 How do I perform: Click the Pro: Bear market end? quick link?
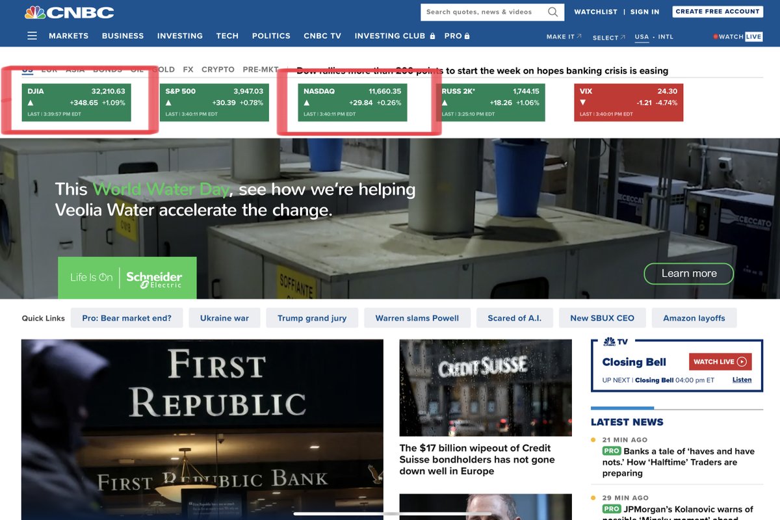(x=127, y=318)
